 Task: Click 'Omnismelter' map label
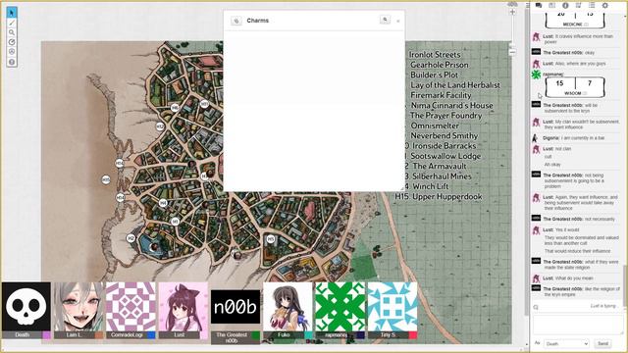(x=435, y=126)
